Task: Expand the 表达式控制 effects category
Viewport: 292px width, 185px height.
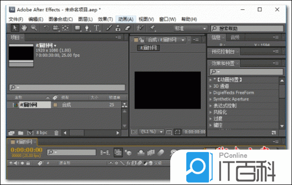Action: coord(211,106)
